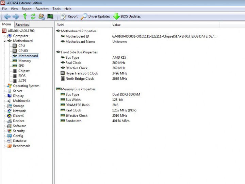Viewport: 245px width, 184px height.
Task: Open the File menu
Action: [x=4, y=9]
